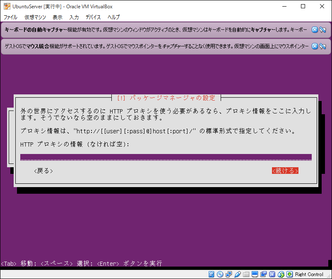Disable future mouse integration notifications

click(322, 46)
